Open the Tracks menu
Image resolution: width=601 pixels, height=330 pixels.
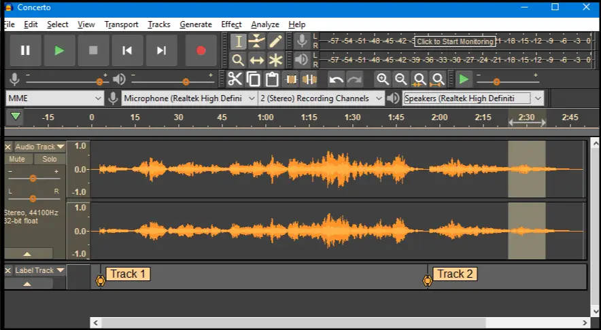coord(158,24)
